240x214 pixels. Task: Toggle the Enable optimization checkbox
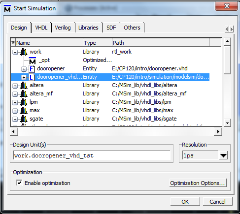(x=19, y=183)
